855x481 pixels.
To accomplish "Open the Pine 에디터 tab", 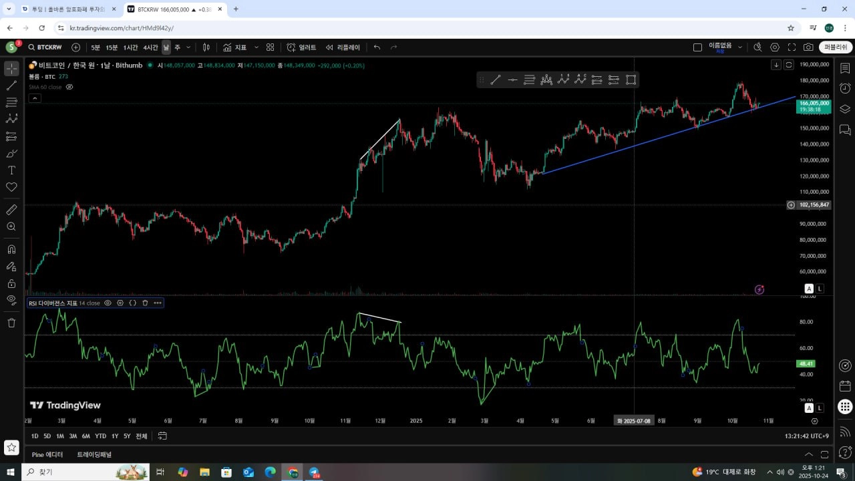I will (x=47, y=454).
